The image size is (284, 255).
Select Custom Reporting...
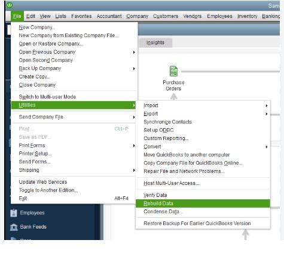[x=203, y=138]
